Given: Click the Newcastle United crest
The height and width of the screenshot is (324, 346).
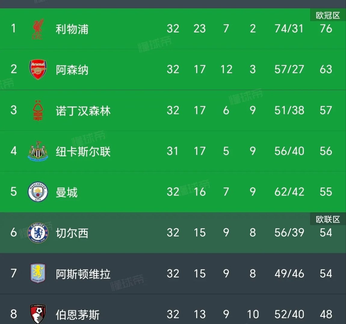Looking at the screenshot, I should (38, 151).
